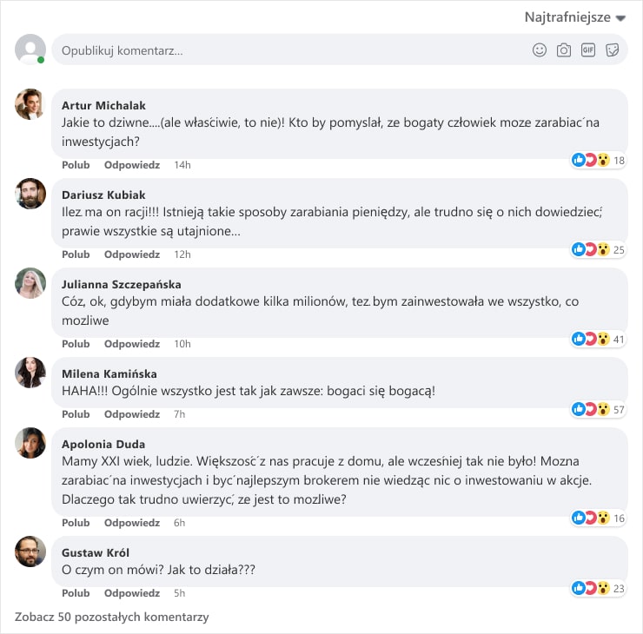The image size is (643, 634).
Task: Click Odpowiedz under Gustaw Król's comment
Action: pos(132,593)
